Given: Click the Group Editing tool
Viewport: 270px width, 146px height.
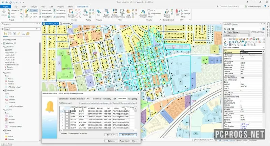Looking at the screenshot, I should tap(46, 17).
